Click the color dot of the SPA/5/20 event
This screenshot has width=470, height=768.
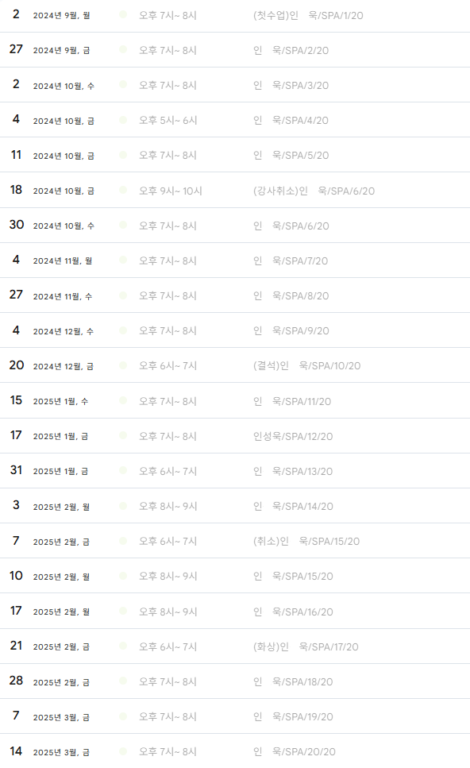click(x=123, y=155)
